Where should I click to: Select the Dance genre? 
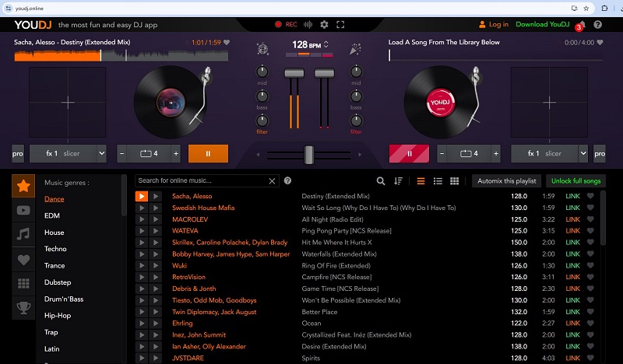pyautogui.click(x=54, y=199)
